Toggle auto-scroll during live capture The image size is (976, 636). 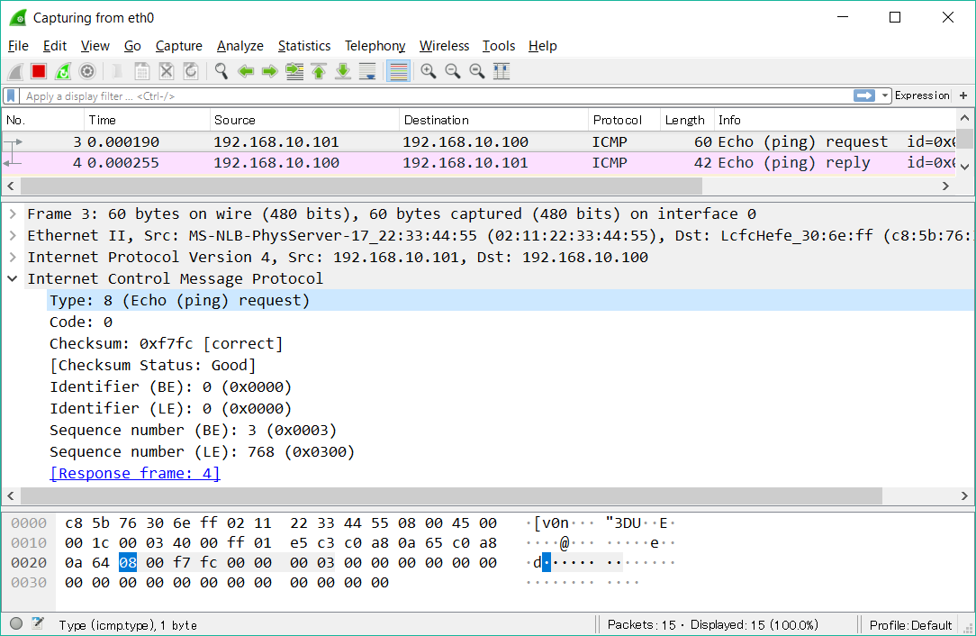[x=367, y=70]
